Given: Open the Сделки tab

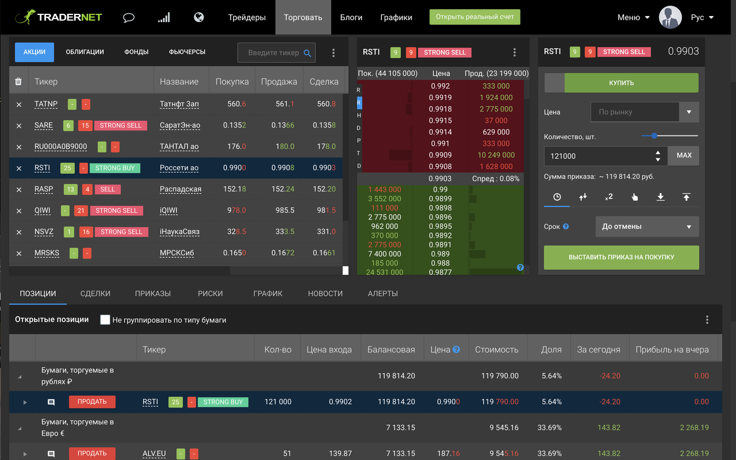Looking at the screenshot, I should click(x=95, y=293).
